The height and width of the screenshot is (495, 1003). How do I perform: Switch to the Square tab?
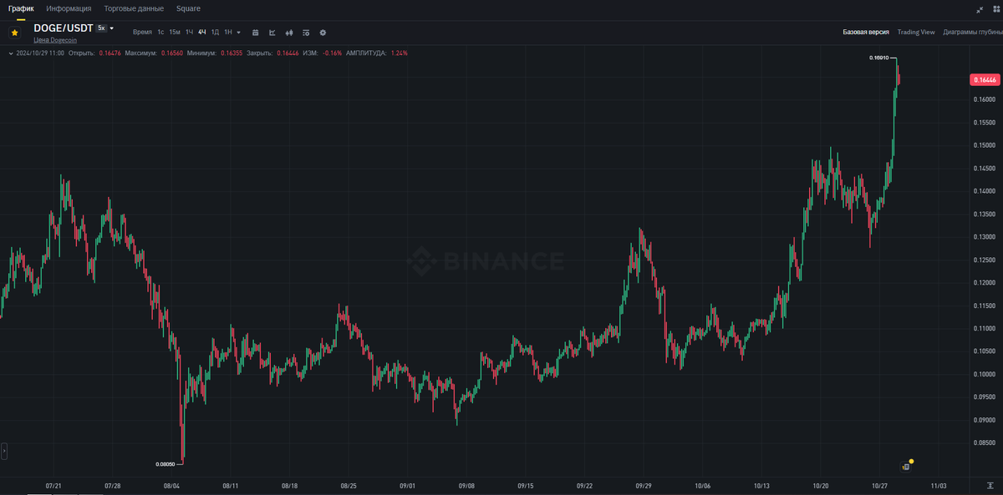188,8
